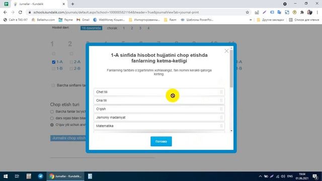Close the subject order dialog
This screenshot has height=181, width=322.
tap(226, 51)
